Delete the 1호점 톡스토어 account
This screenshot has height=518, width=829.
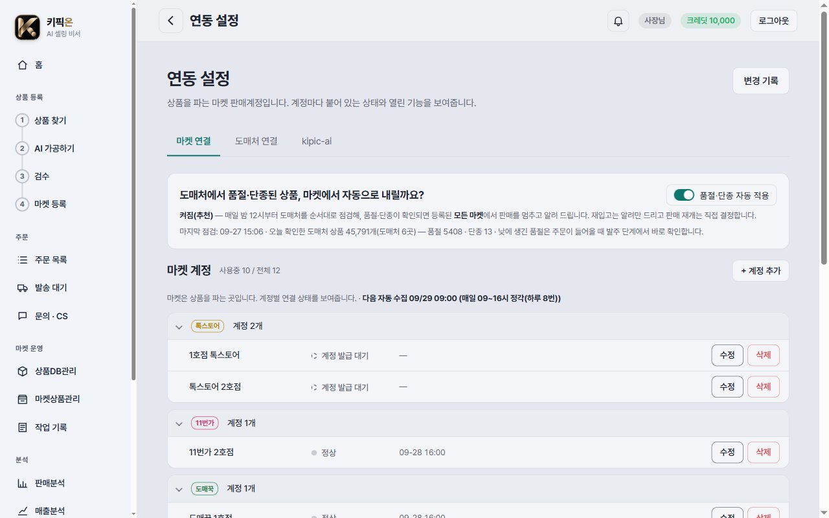pos(764,355)
